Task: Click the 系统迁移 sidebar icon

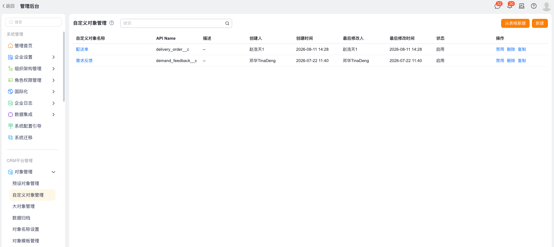Action: 10,137
